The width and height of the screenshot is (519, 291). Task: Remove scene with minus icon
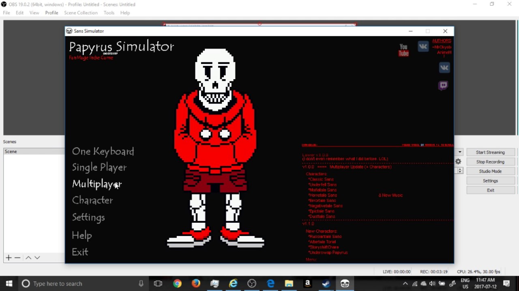tap(17, 257)
